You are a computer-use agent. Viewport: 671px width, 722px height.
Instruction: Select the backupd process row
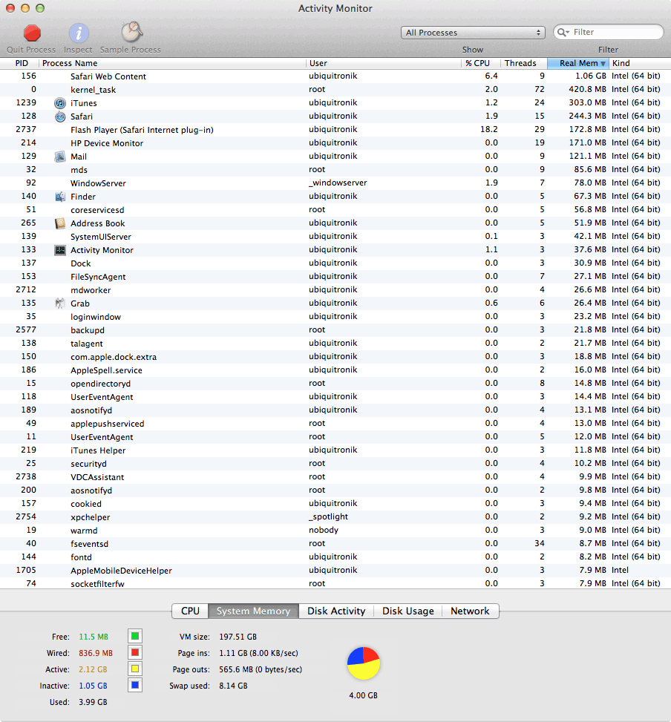coord(335,330)
